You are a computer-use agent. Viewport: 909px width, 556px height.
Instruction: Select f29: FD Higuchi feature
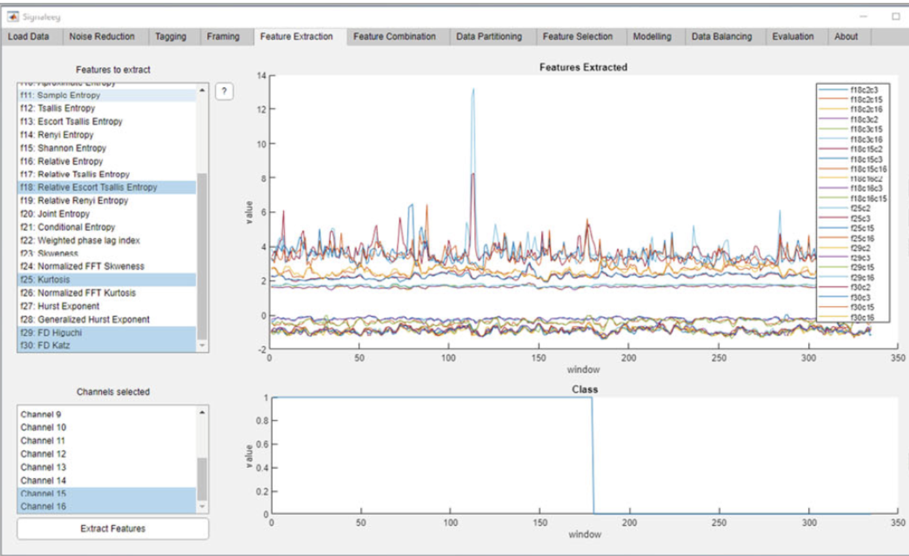coord(106,332)
